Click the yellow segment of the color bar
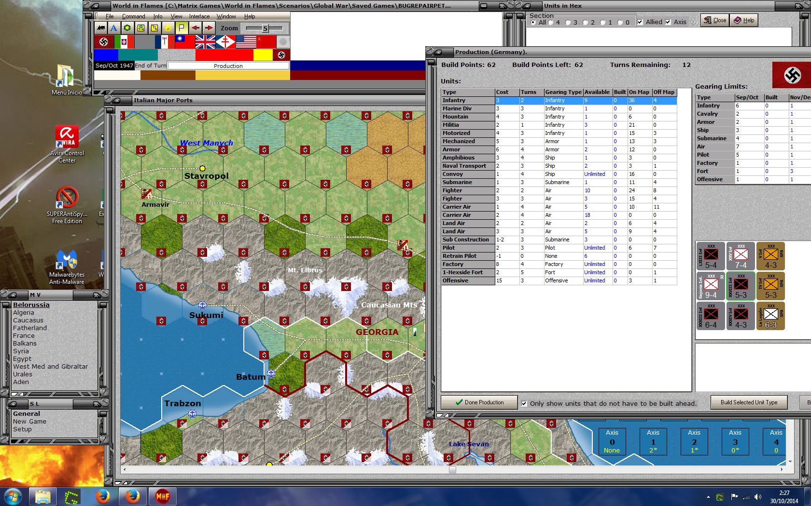The image size is (811, 506). click(263, 55)
